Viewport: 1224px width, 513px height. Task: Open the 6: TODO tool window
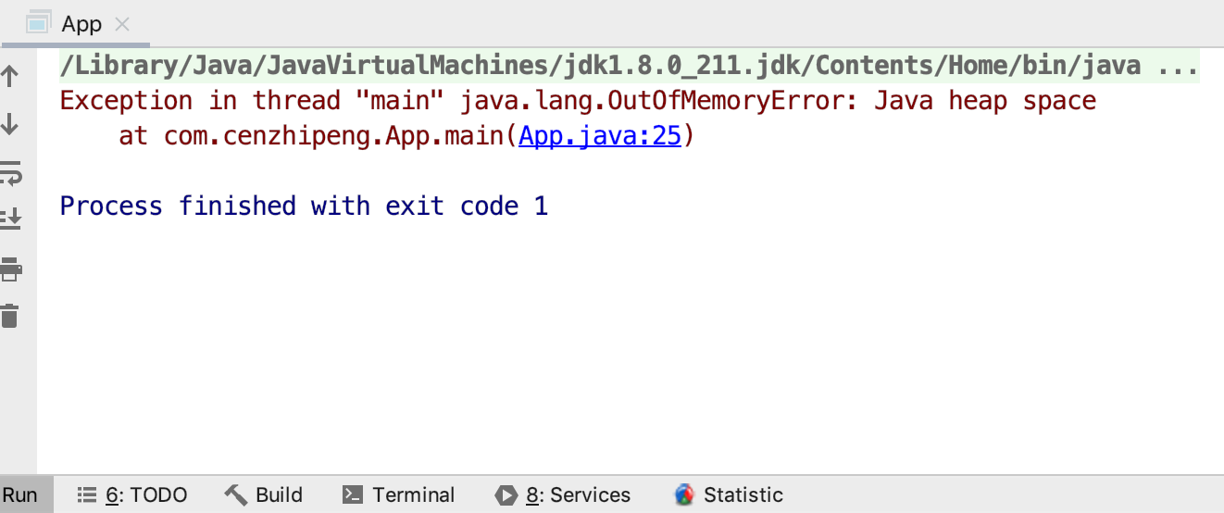(x=132, y=494)
